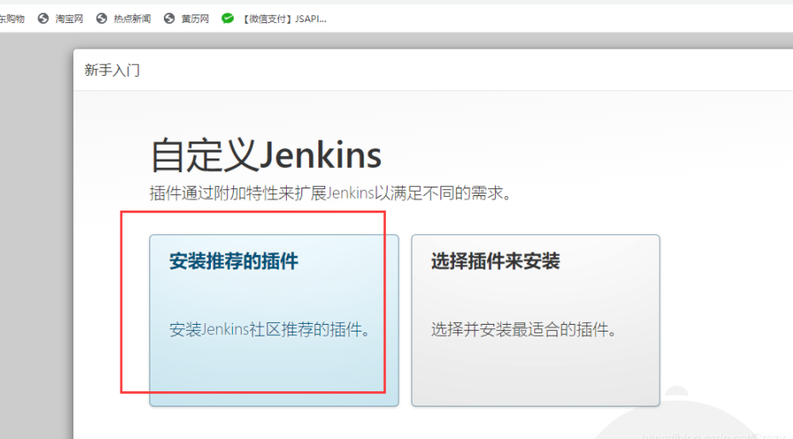Viewport: 793px width, 439px height.
Task: Open the 黄历网 bookmark label
Action: 195,19
